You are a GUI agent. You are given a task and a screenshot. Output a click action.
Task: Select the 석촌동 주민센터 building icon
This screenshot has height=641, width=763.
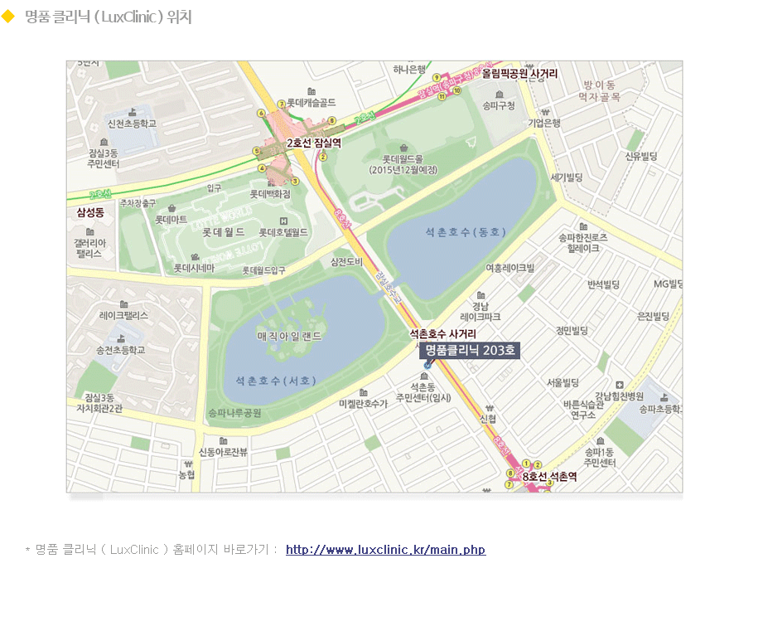point(424,376)
